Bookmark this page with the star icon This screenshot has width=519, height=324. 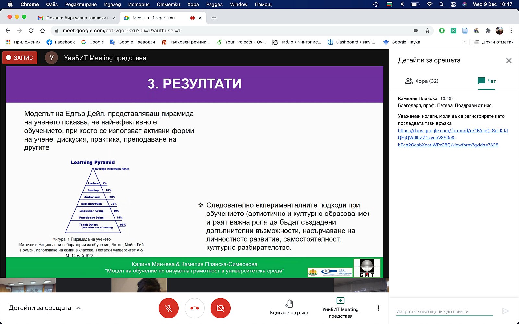427,31
